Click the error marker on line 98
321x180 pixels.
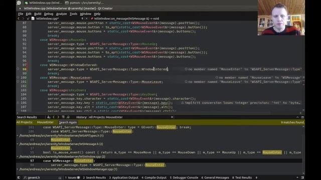point(18,69)
